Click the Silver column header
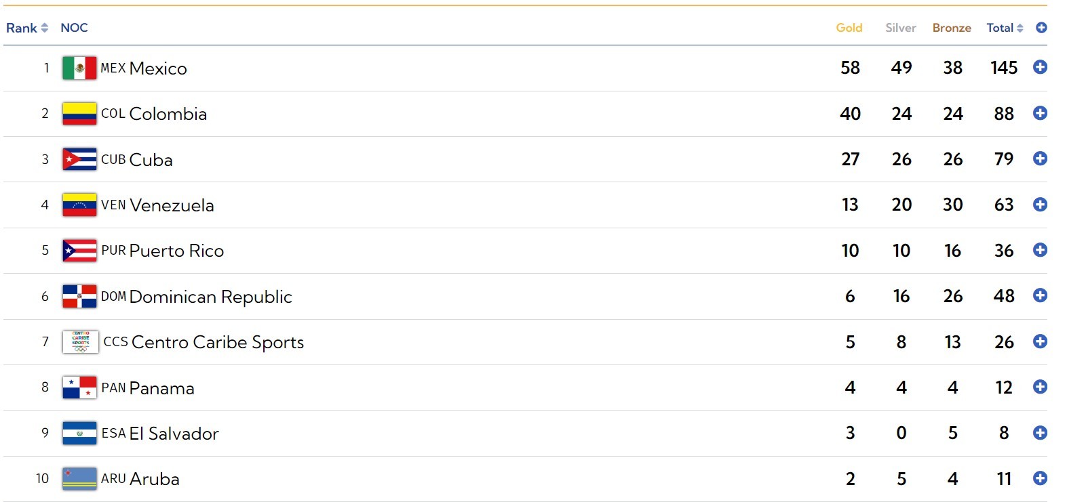The width and height of the screenshot is (1067, 502). click(x=900, y=28)
